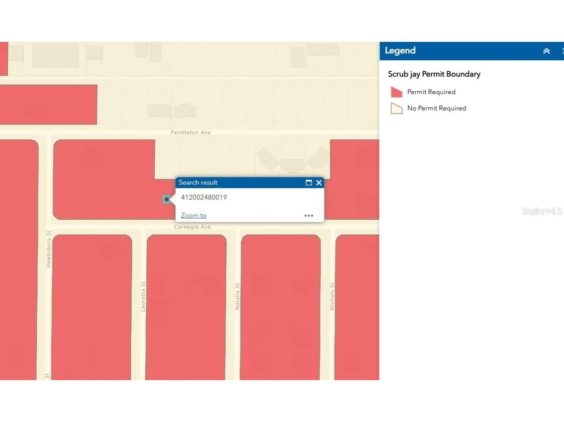
Task: Maximize the Search result popup
Action: click(x=308, y=183)
